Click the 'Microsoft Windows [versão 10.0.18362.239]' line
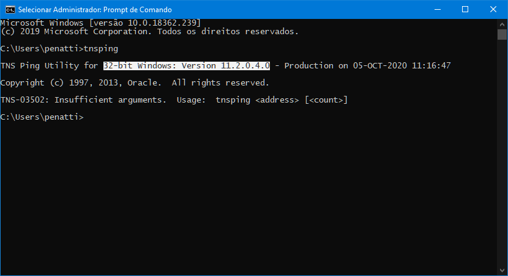508x276 pixels. 100,22
